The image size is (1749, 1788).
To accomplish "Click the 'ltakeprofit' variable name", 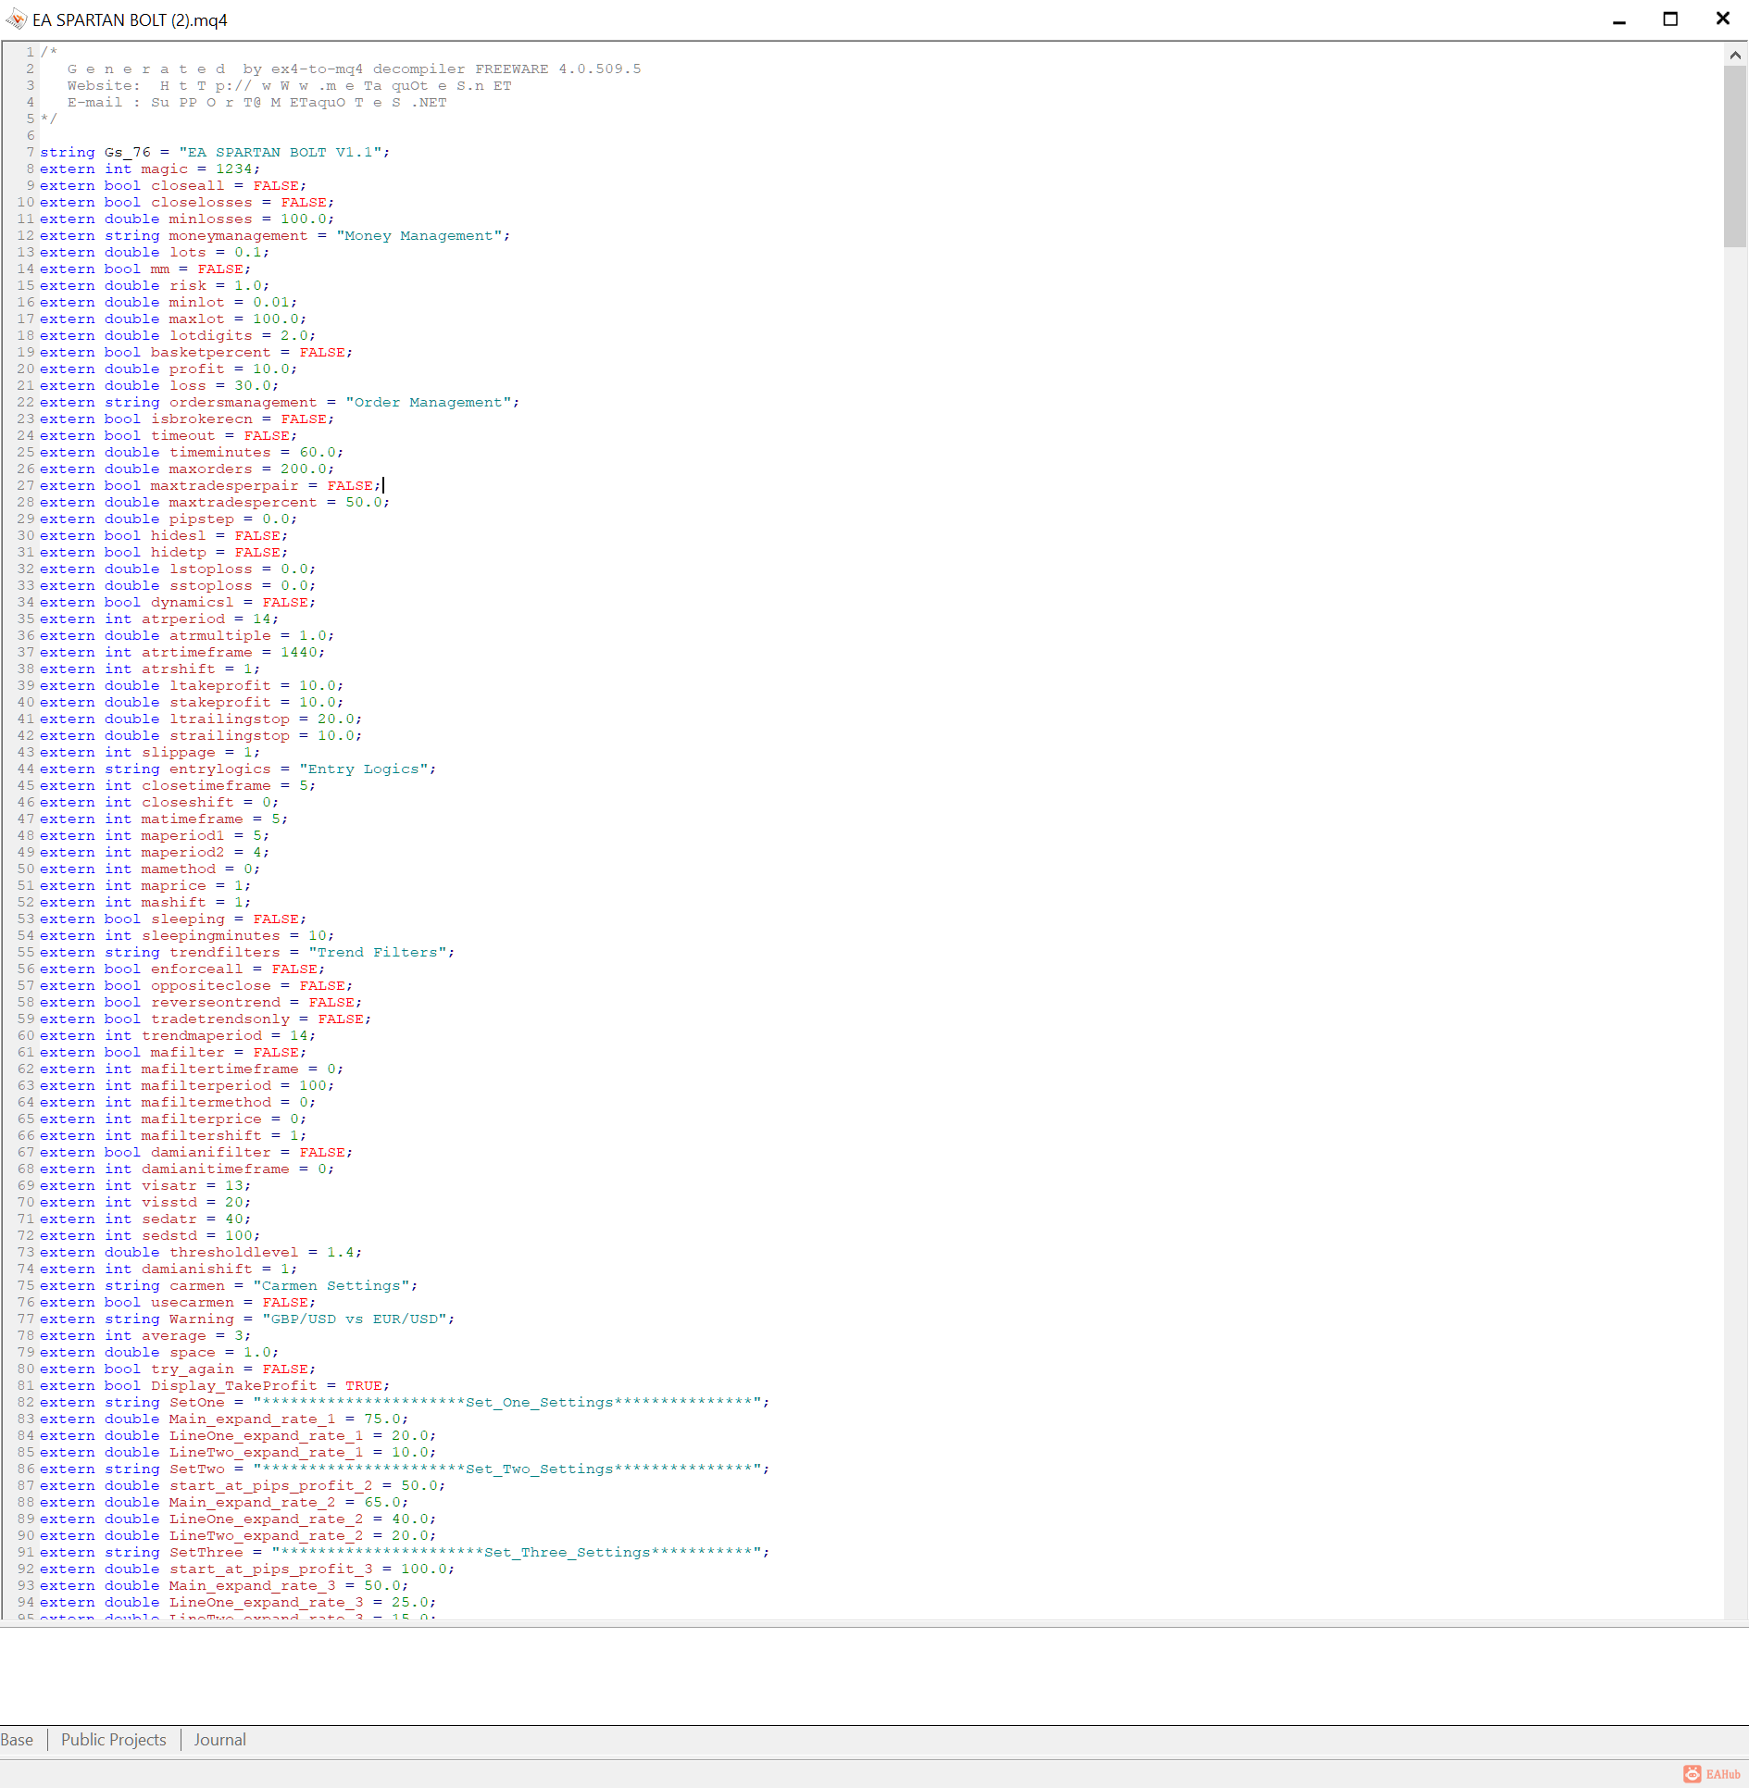I will (220, 686).
